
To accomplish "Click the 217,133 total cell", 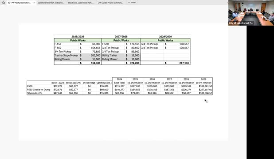I will click(184, 63).
